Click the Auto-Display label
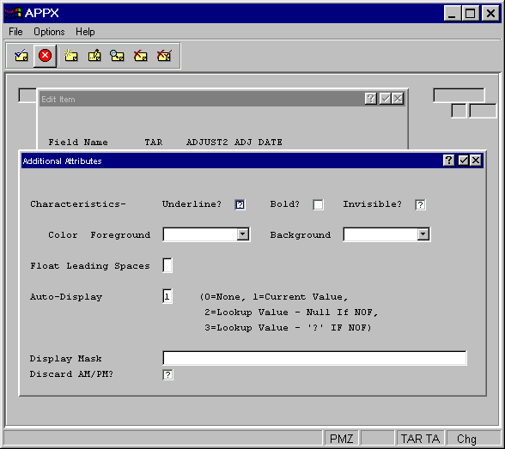This screenshot has height=449, width=505. point(66,297)
